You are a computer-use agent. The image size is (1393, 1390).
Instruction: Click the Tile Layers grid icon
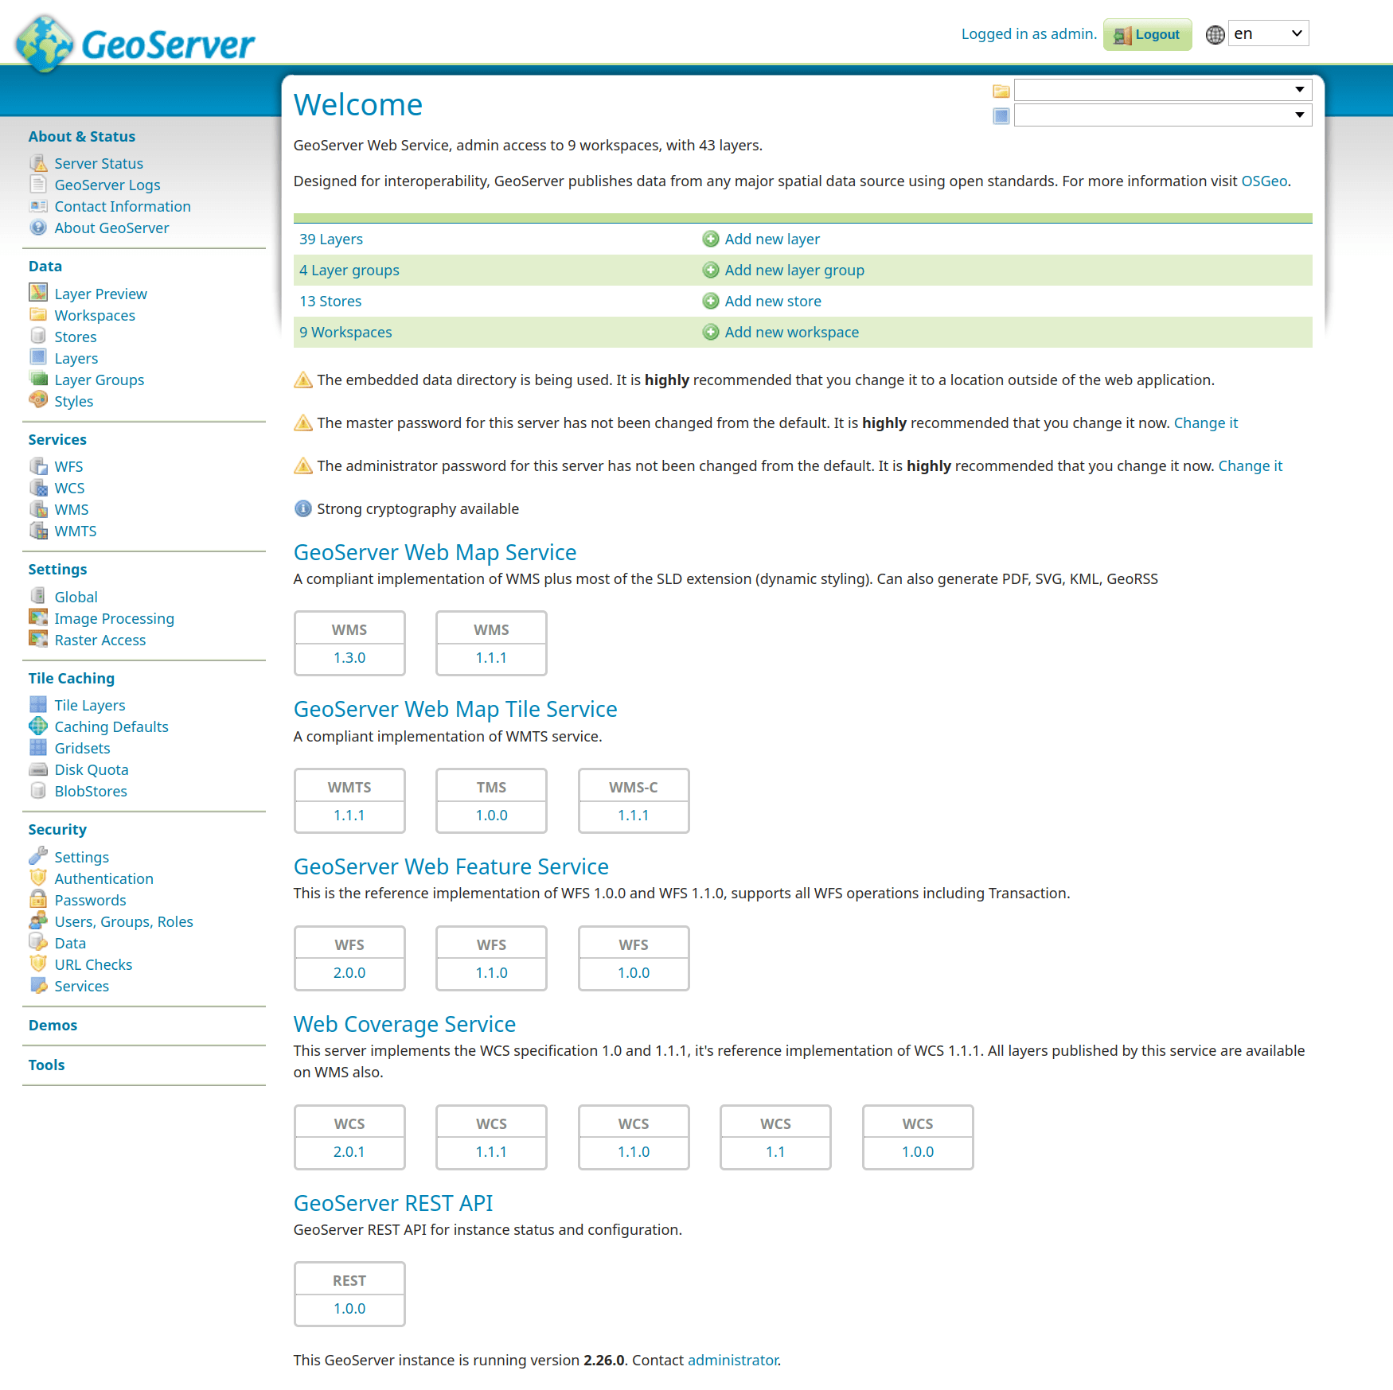point(38,704)
